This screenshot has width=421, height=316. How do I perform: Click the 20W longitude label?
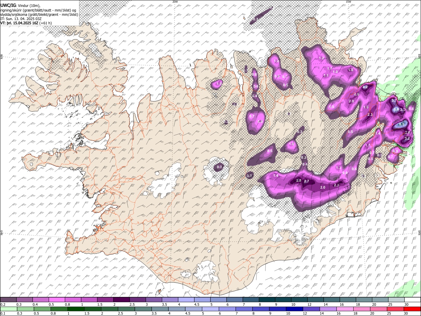pos(175,2)
